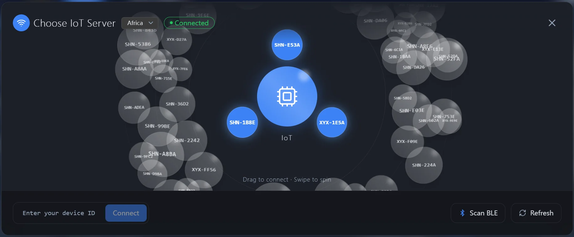Pick the SHN-5386 bubble
The height and width of the screenshot is (237, 574).
click(x=138, y=44)
